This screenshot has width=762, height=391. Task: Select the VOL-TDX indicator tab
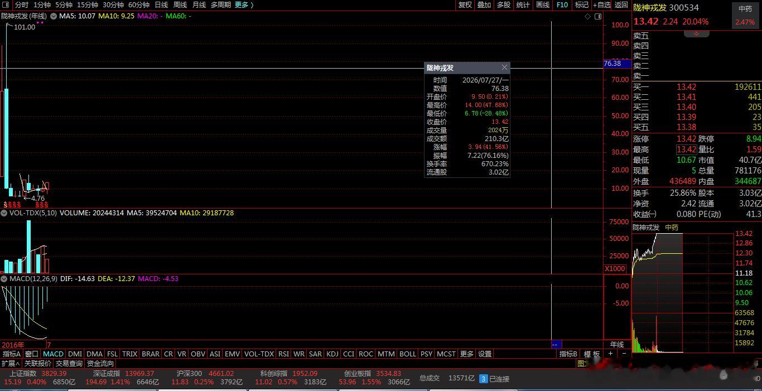259,354
